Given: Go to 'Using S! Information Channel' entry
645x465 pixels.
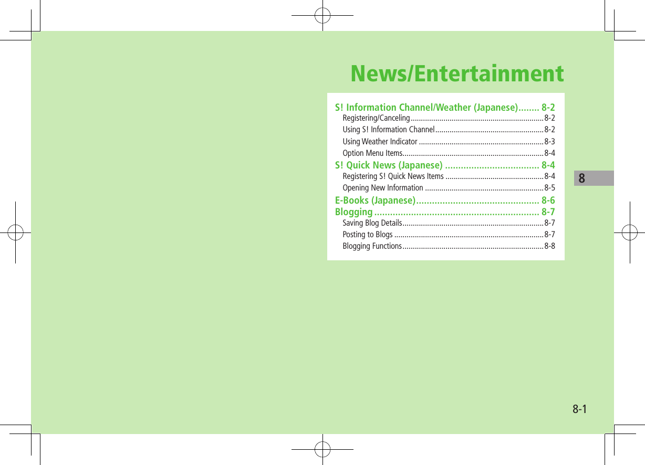Looking at the screenshot, I should click(x=449, y=129).
